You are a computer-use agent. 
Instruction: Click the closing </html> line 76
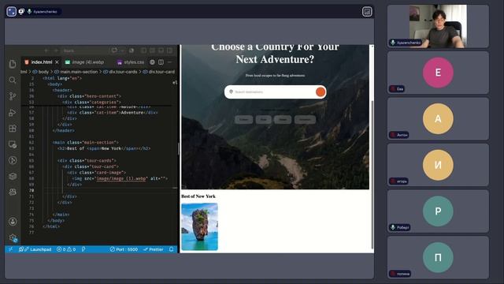click(x=50, y=226)
